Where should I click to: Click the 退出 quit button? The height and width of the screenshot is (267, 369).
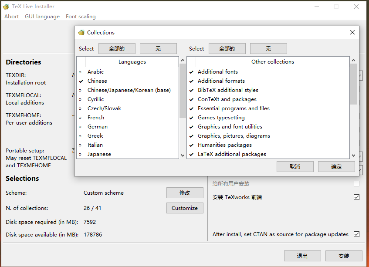tap(302, 256)
